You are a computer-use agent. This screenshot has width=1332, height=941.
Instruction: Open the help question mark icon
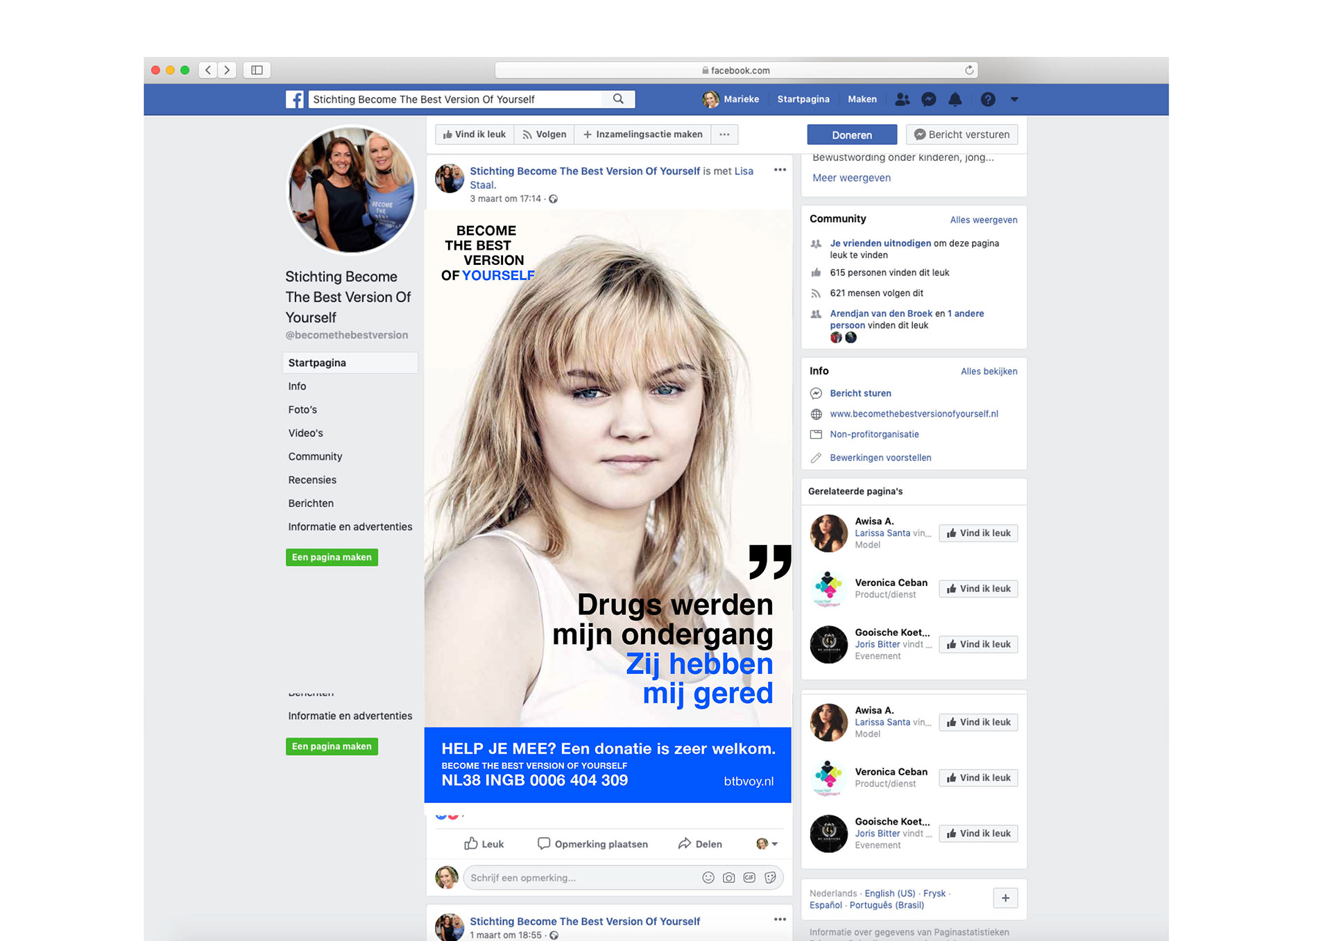(x=987, y=99)
